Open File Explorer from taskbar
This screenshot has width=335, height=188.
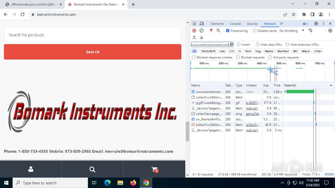(x=120, y=183)
